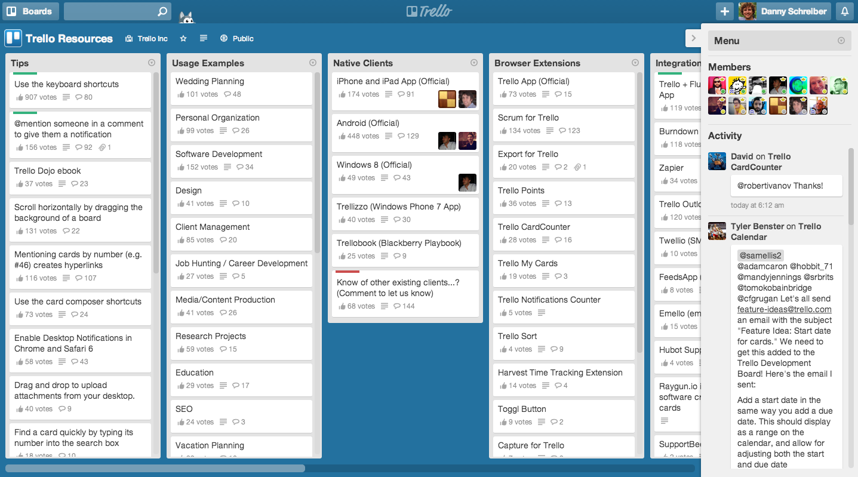858x477 pixels.
Task: Click the Menu panel options icon
Action: [841, 41]
